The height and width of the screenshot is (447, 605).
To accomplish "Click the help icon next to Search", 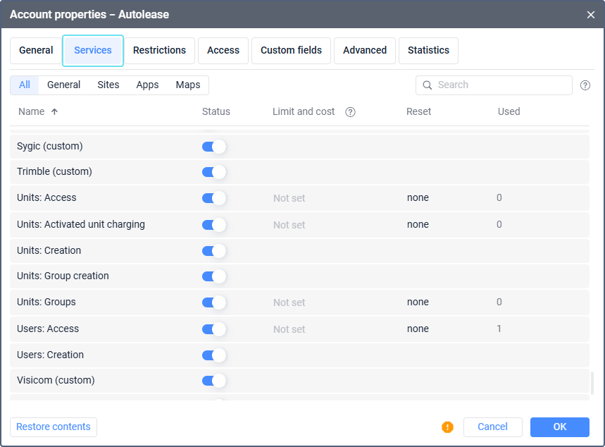I will (585, 85).
